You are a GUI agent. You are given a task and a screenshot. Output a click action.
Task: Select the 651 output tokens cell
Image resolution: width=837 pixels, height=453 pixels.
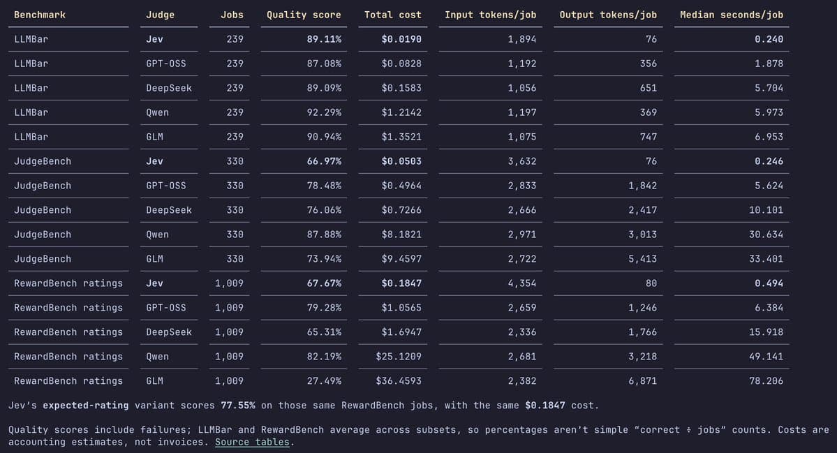[x=649, y=88]
